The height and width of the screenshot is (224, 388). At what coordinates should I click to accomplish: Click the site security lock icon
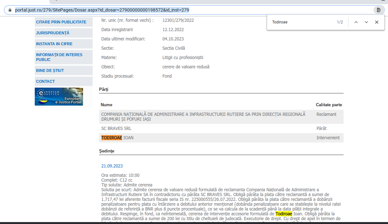[x=10, y=10]
